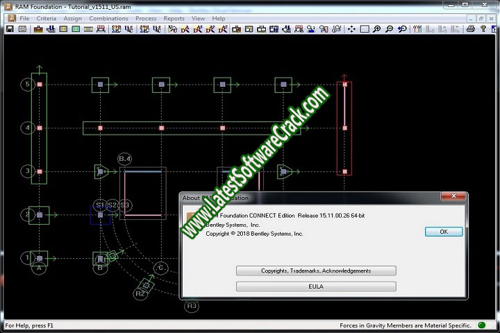500x333 pixels.
Task: Click the 'Copyright © 2018 Bentley Systems, Inc.' text
Action: click(x=254, y=234)
